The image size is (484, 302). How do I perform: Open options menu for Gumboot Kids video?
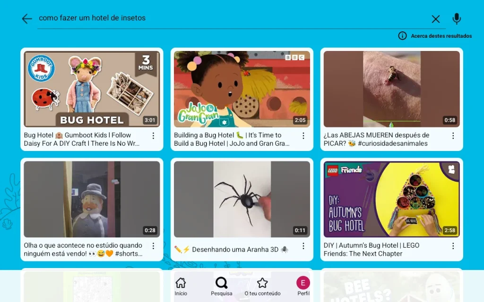coord(154,136)
